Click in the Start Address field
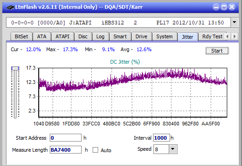 pyautogui.click(x=65, y=138)
